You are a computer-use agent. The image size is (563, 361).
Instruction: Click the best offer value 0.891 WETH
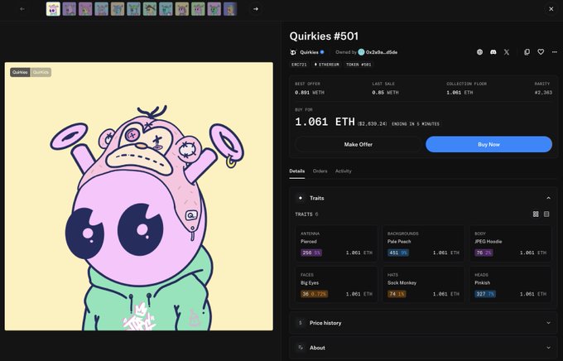point(310,93)
